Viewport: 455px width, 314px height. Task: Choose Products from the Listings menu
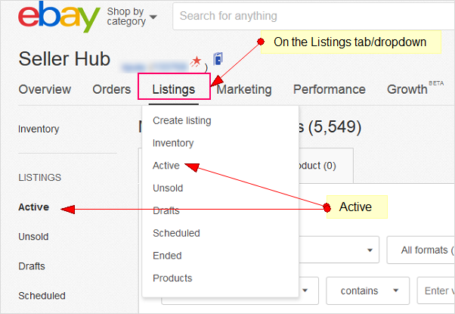click(x=172, y=278)
